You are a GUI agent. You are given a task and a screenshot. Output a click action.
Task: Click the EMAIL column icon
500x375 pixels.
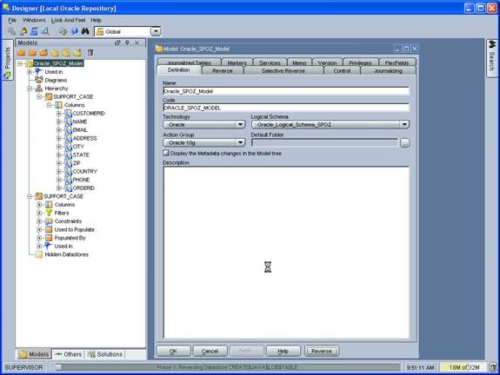[68, 129]
